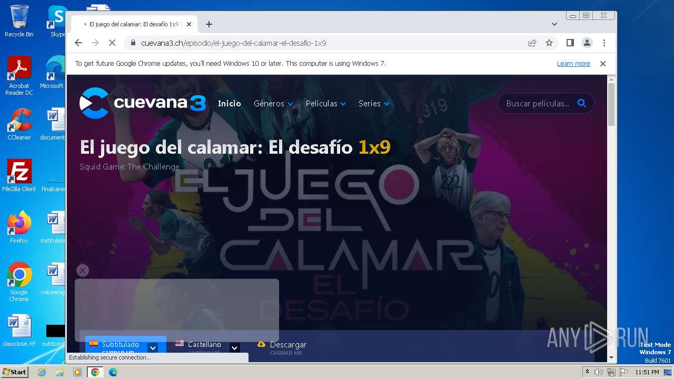Click episode title El juego del calamar

pos(235,147)
